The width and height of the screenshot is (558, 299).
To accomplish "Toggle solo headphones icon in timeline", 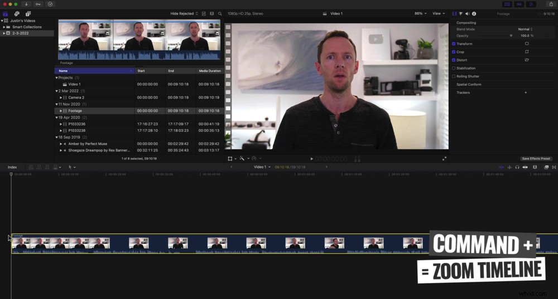I will (517, 167).
